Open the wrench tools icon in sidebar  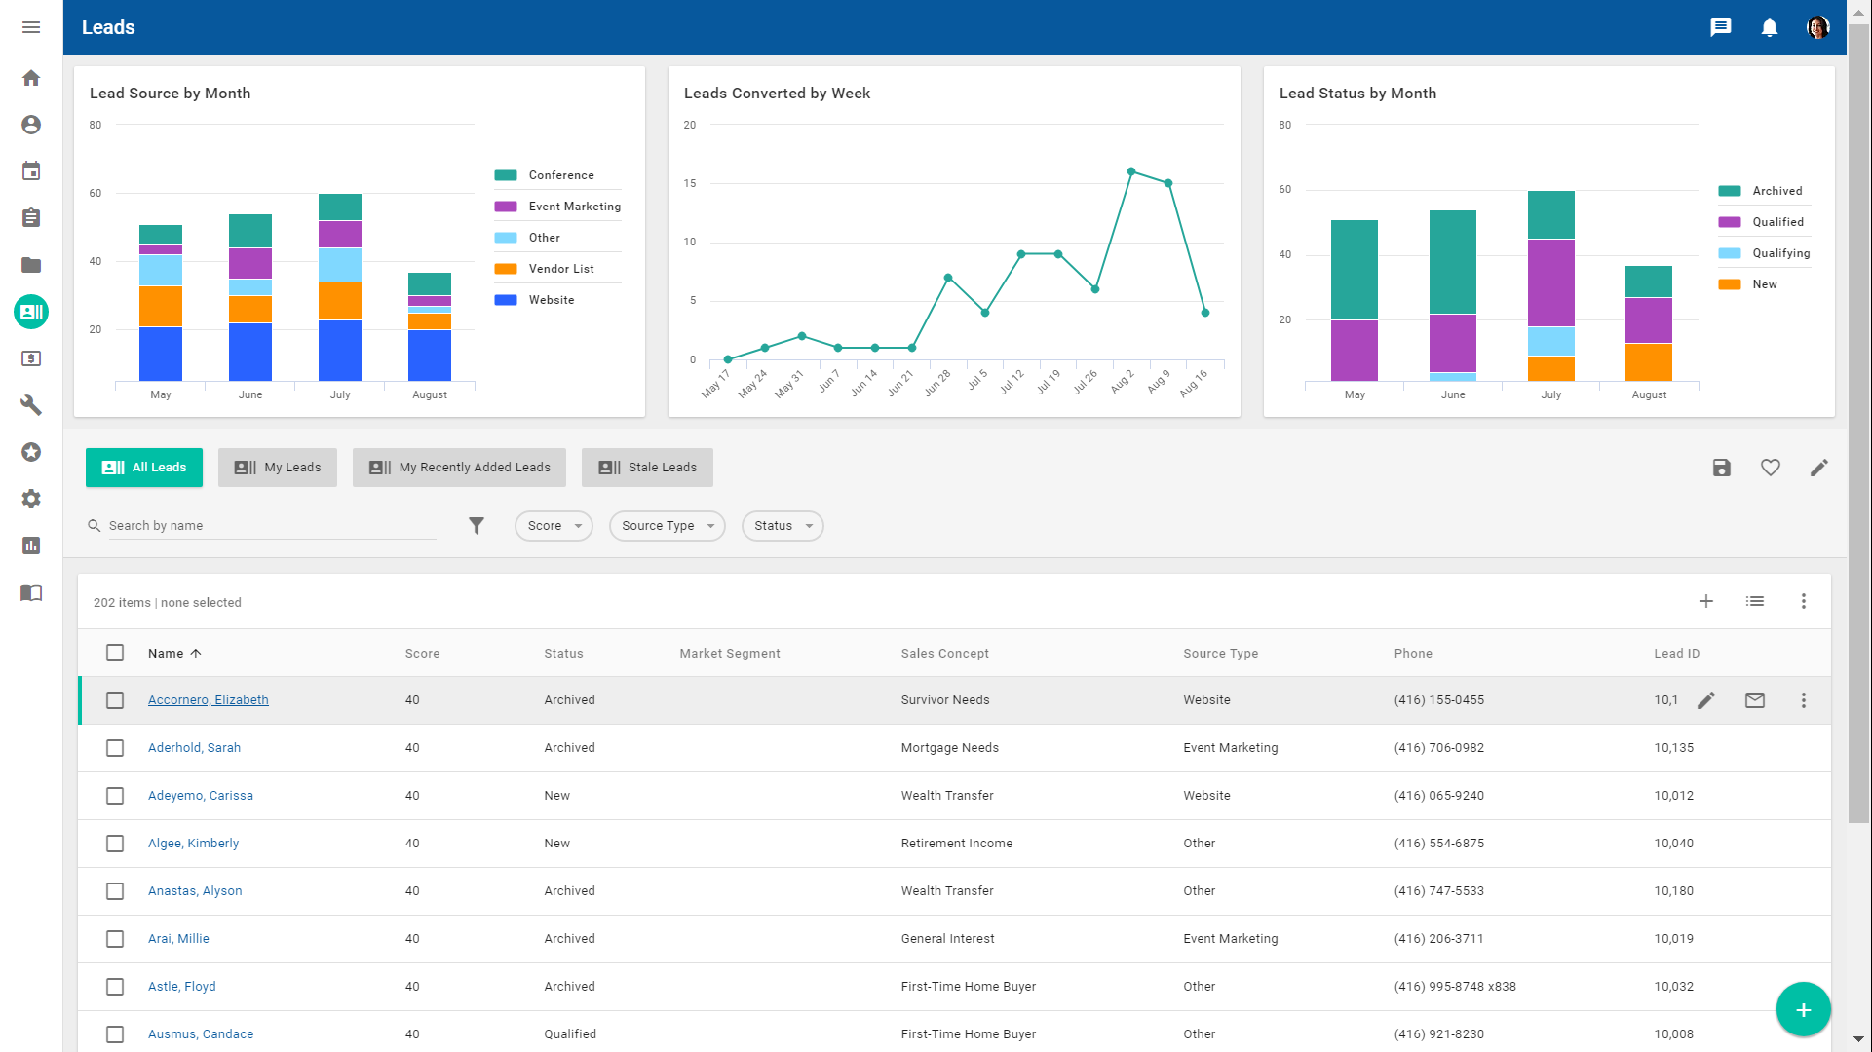(31, 405)
